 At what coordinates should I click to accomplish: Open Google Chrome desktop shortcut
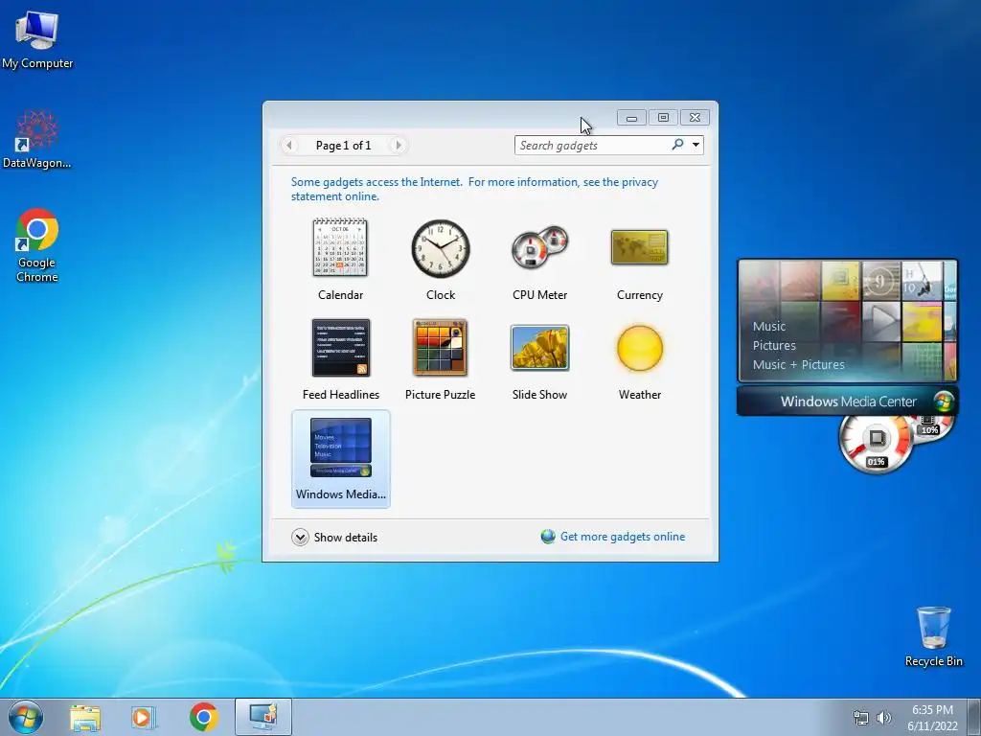(37, 245)
